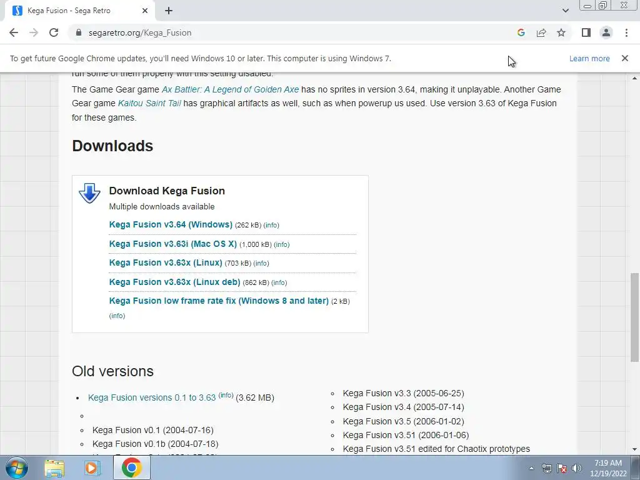Open Kega Fusion versions 0.1 to 3.63 link

pos(152,397)
